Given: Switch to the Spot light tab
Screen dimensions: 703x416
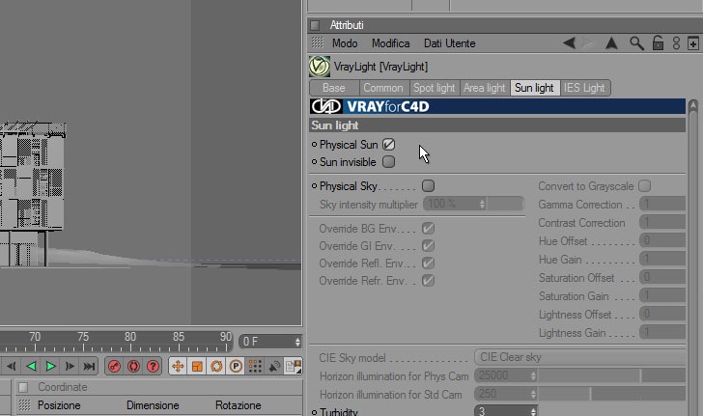Looking at the screenshot, I should point(434,88).
